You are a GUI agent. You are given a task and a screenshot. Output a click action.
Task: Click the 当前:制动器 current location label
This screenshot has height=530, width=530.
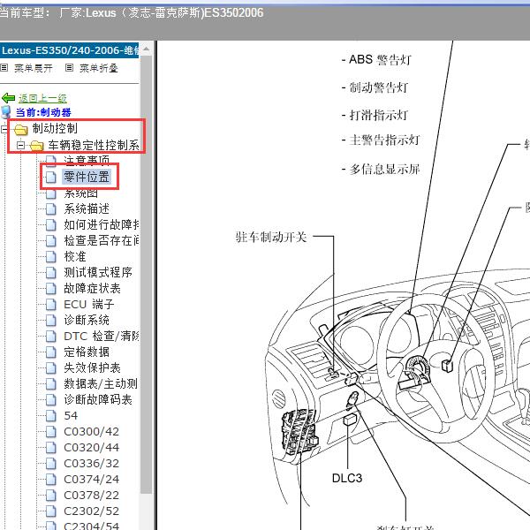(43, 112)
